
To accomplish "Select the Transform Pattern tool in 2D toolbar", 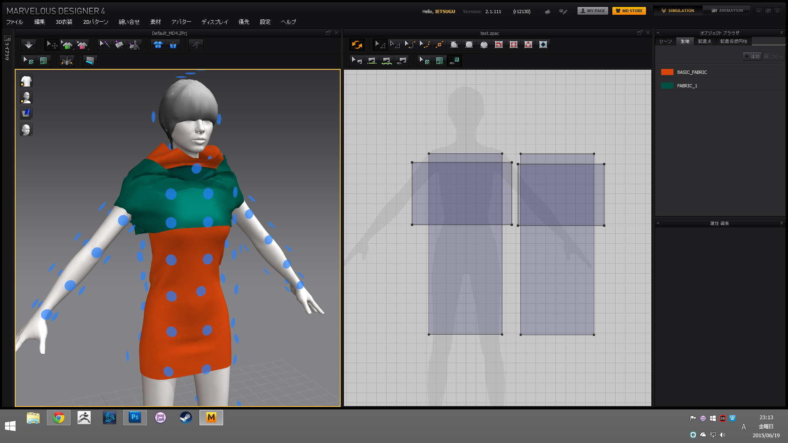I will click(x=380, y=45).
